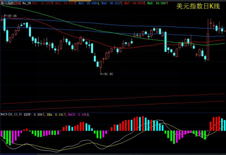Click the green MA8 94.588 label
226x155 pixels.
pos(157,3)
